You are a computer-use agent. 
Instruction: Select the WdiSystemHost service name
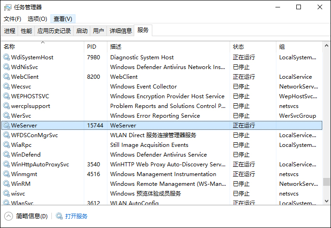(32, 57)
